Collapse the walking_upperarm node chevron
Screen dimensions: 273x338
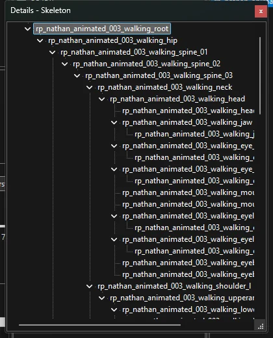click(x=101, y=298)
